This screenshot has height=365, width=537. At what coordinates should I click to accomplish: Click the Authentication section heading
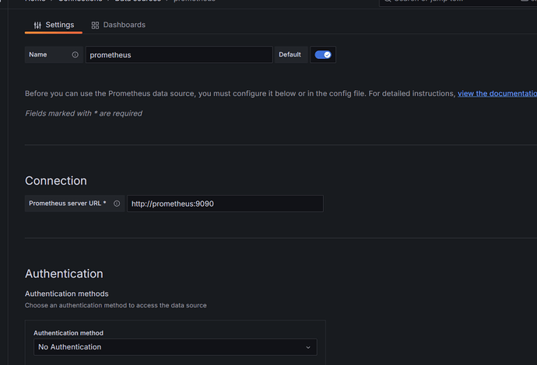(x=64, y=273)
